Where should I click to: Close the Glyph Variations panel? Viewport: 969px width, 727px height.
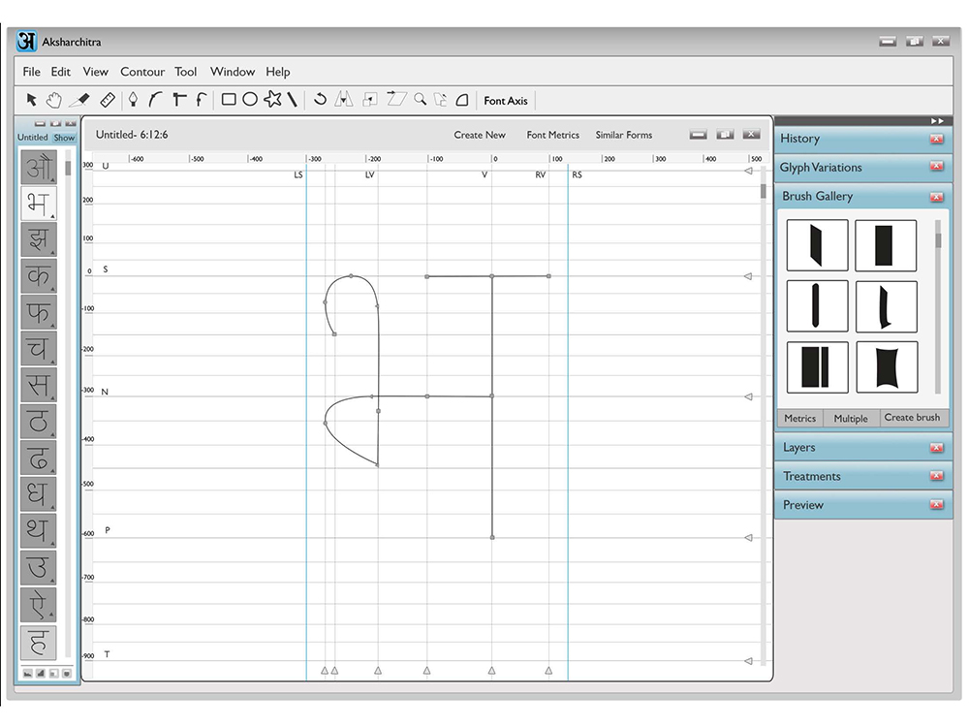pyautogui.click(x=937, y=167)
